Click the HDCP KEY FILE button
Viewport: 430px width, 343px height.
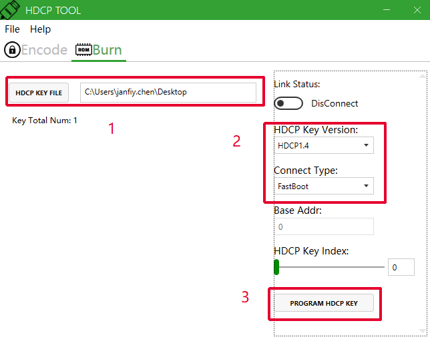39,93
